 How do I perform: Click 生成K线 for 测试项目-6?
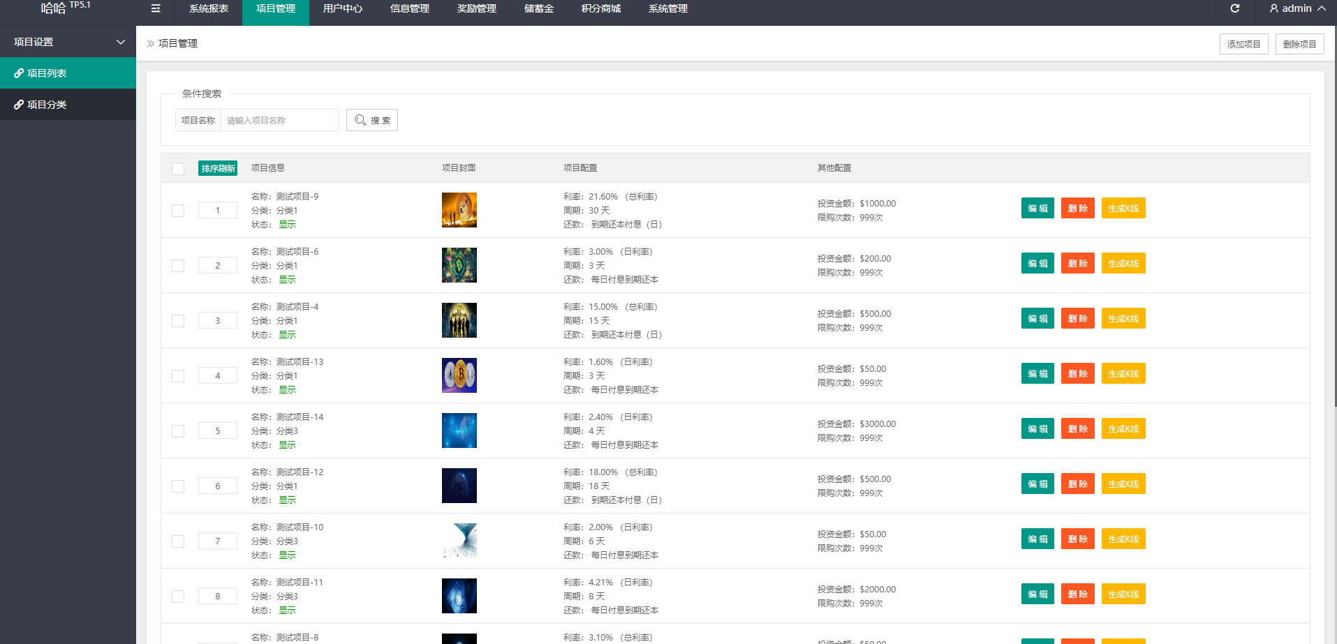pyautogui.click(x=1123, y=264)
